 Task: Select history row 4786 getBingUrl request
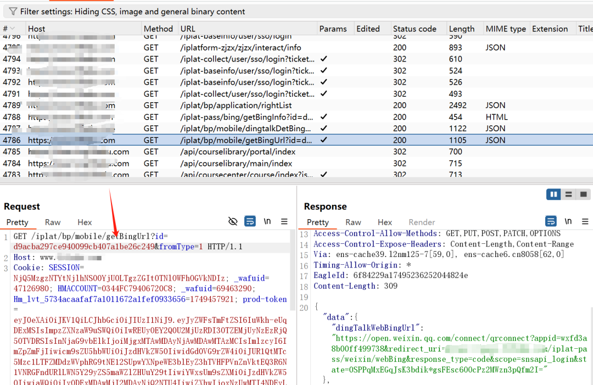[x=296, y=140]
